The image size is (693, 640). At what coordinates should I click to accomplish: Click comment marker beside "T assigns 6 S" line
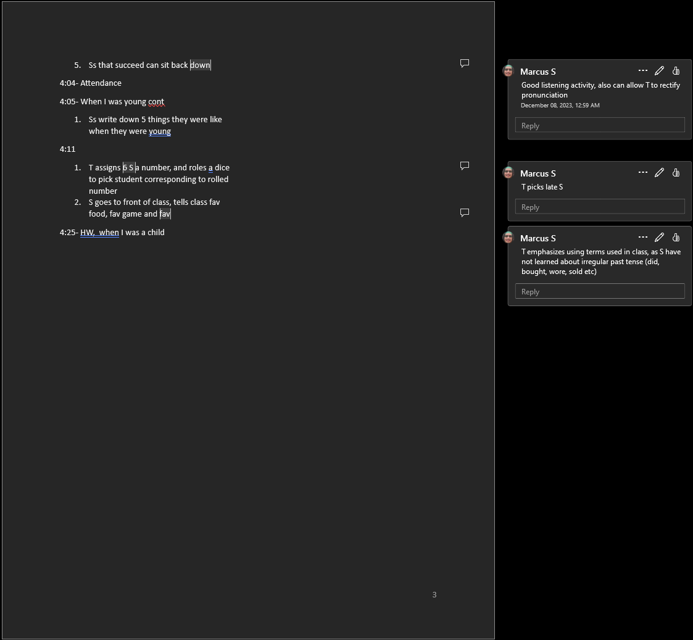coord(465,165)
